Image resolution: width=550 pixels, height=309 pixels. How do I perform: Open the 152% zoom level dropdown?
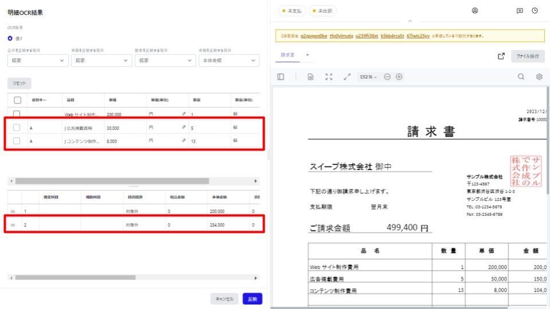[x=368, y=77]
